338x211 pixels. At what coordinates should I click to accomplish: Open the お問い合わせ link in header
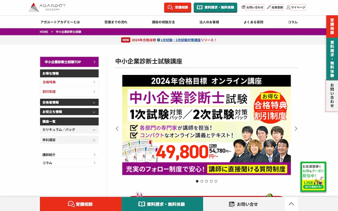252,7
